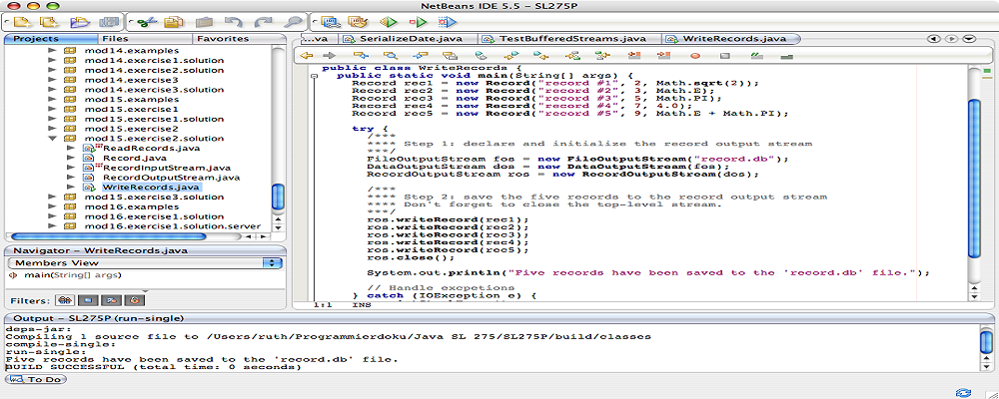Click the editor Forward gray arrow
999x399 pixels.
click(329, 56)
